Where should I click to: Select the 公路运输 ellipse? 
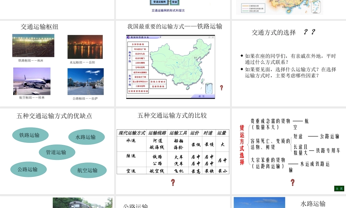[x=28, y=169]
